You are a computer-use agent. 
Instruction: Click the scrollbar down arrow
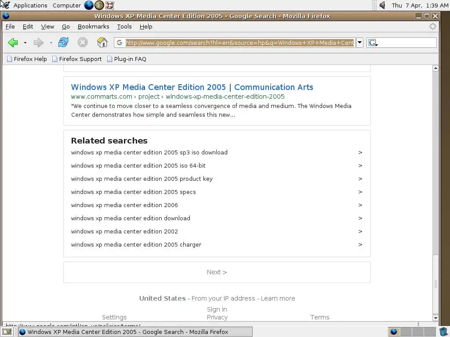click(435, 318)
